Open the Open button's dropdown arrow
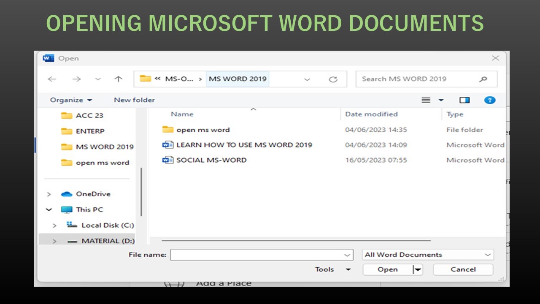Image resolution: width=540 pixels, height=304 pixels. click(x=418, y=269)
